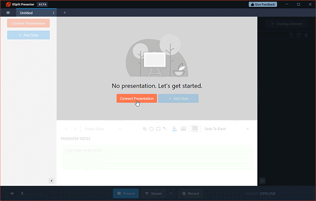The image size is (316, 201).
Task: Click the Stream button
Action: point(153,193)
